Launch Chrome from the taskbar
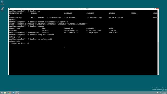Image resolution: width=167 pixels, height=94 pixels. (9, 93)
